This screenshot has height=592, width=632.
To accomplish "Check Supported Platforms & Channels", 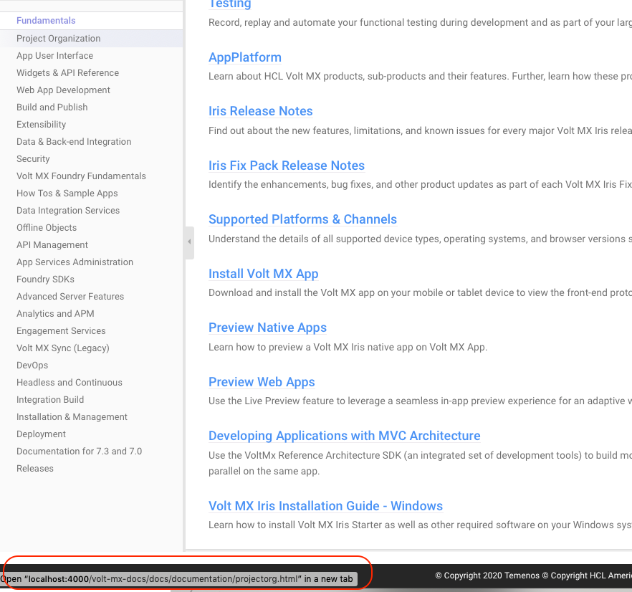I will pyautogui.click(x=302, y=219).
